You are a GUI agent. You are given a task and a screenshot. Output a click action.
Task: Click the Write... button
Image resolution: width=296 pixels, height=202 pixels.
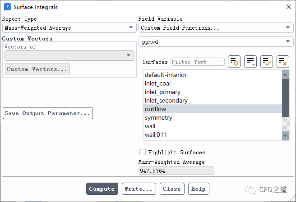(139, 189)
